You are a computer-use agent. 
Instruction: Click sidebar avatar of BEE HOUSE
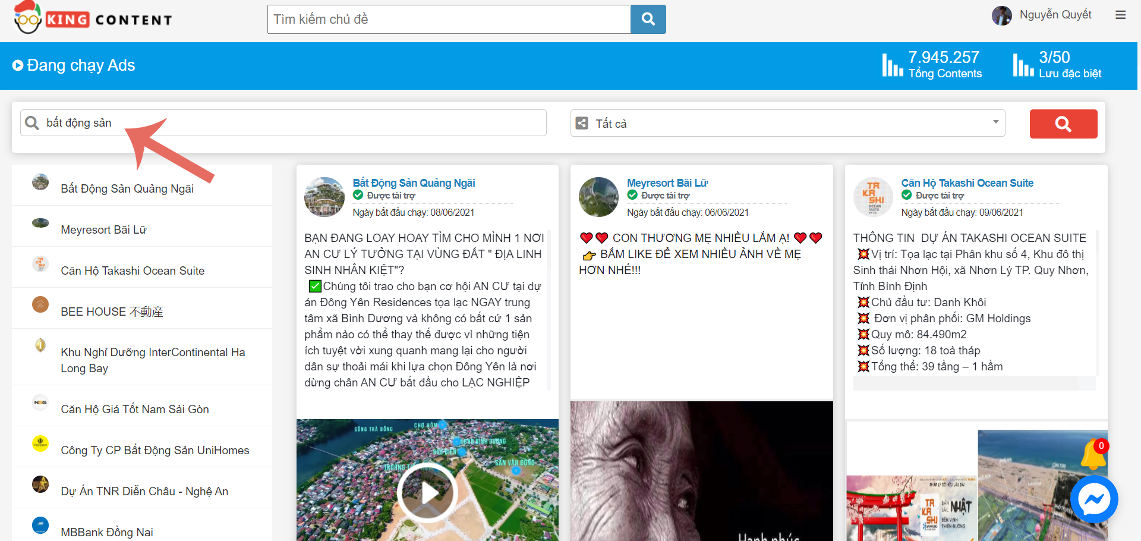click(x=40, y=304)
